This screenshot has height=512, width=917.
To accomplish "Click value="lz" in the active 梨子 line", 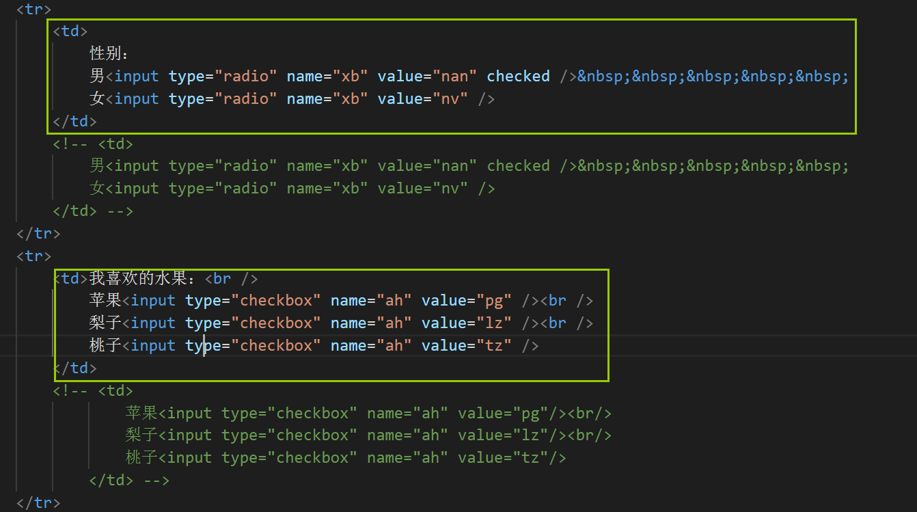I will (467, 323).
